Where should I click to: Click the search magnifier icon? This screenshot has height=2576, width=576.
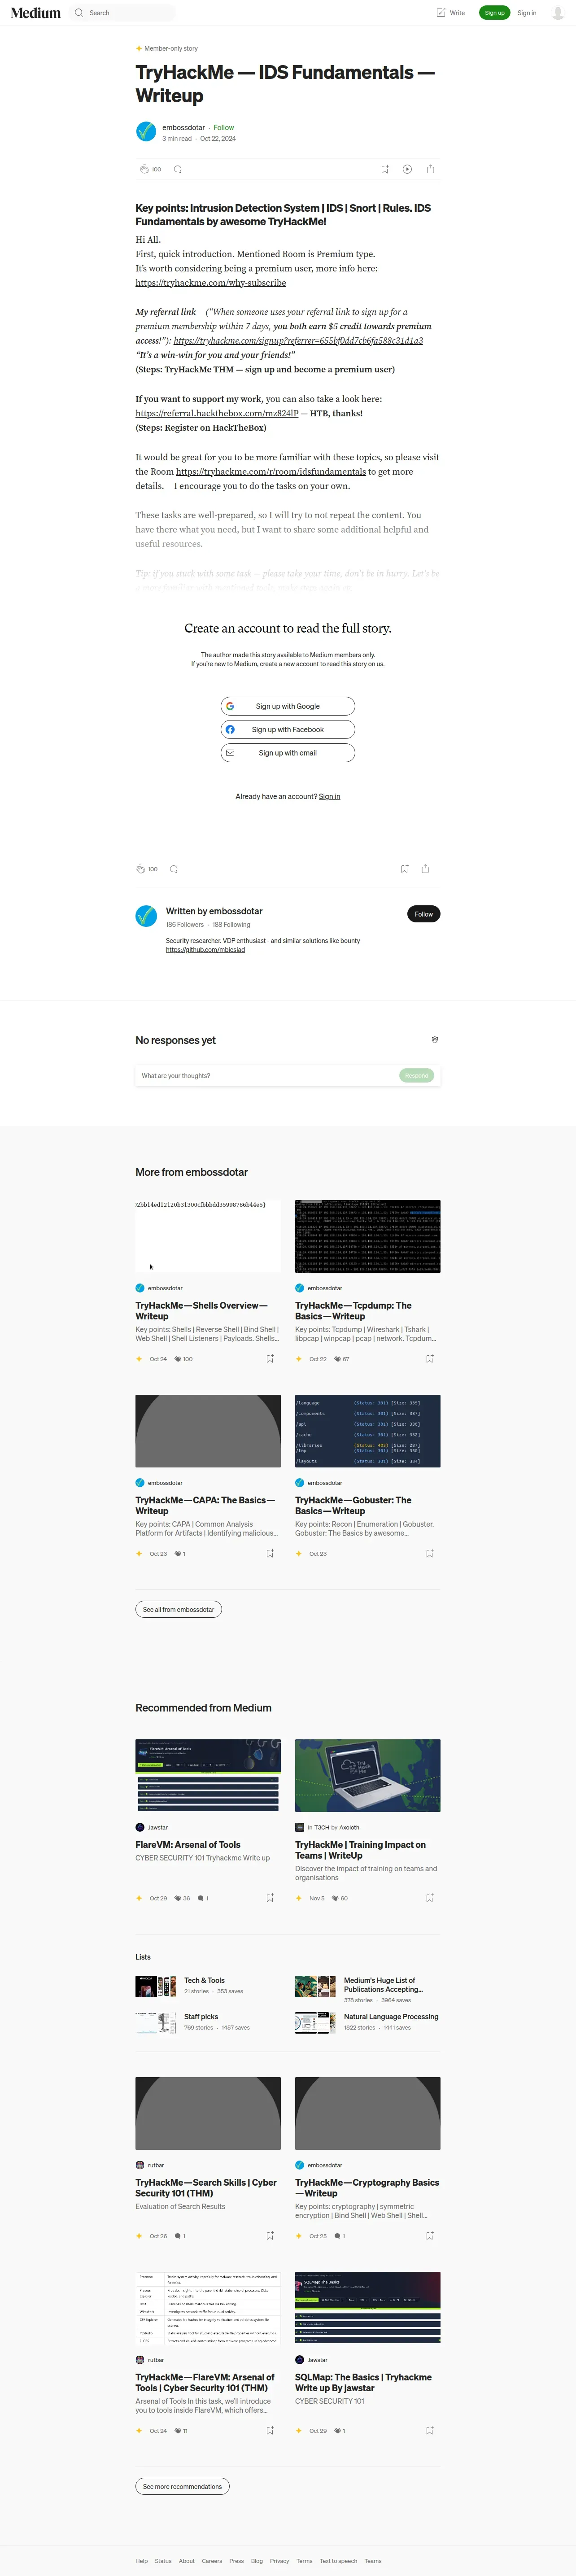[79, 13]
